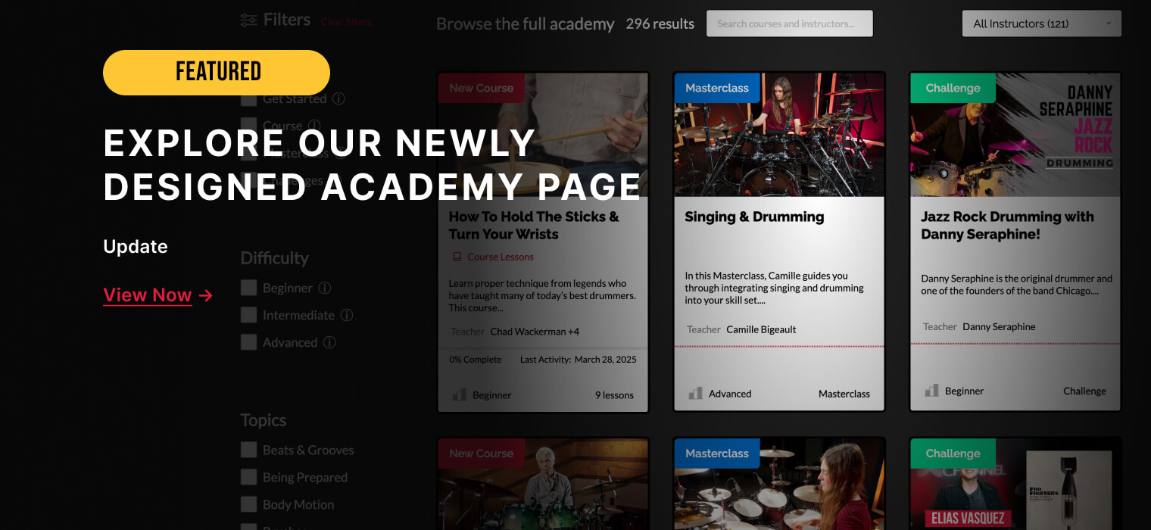Open info icon next to Intermediate filter
The width and height of the screenshot is (1151, 530).
[x=347, y=315]
